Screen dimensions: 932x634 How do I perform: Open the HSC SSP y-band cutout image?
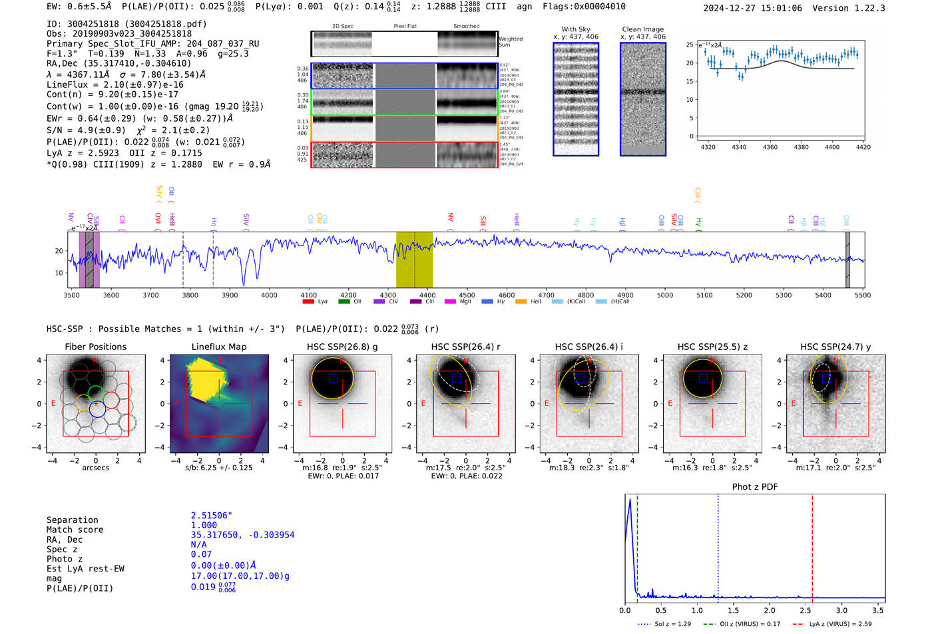pos(835,403)
